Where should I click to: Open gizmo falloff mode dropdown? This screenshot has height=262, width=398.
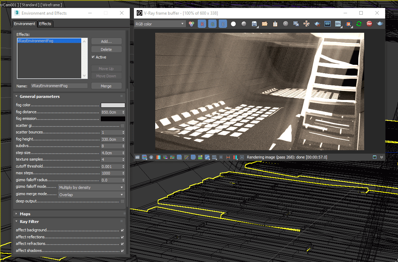[x=91, y=187]
